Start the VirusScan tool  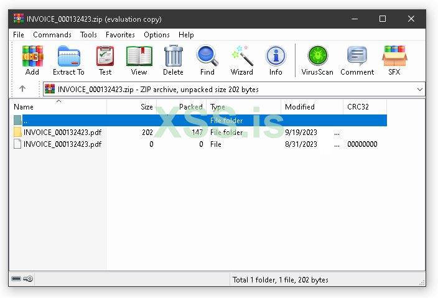point(317,55)
